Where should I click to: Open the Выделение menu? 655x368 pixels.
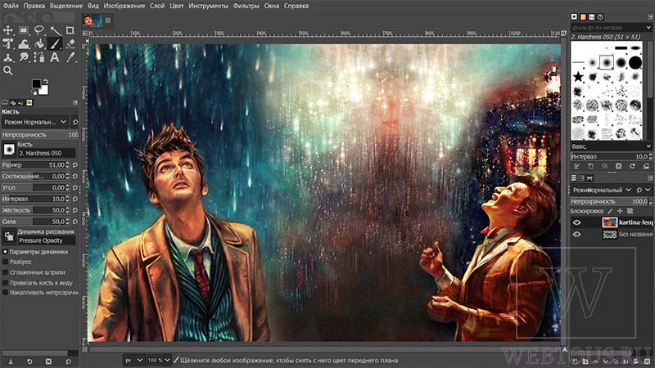(x=66, y=6)
